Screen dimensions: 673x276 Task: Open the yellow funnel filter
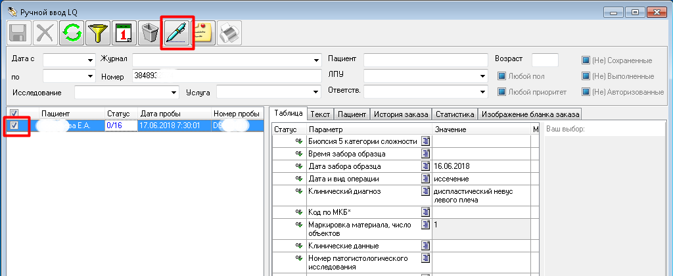point(98,33)
